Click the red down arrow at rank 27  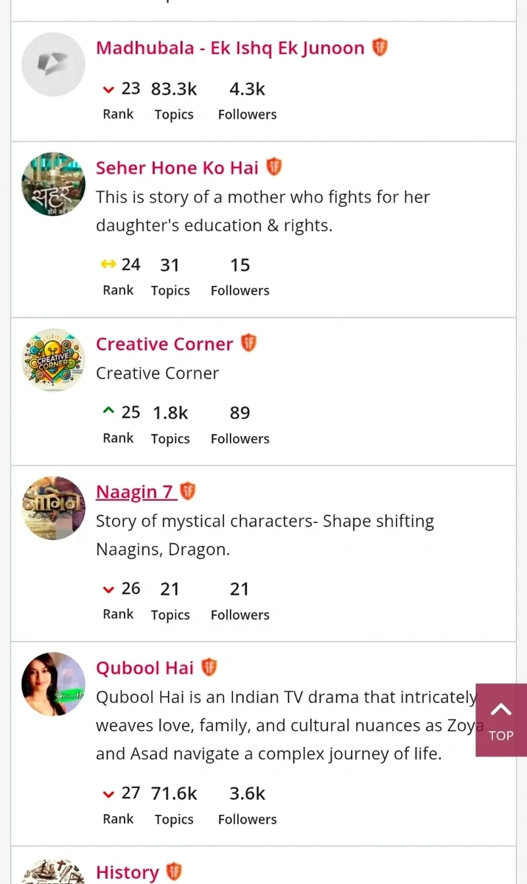pos(109,794)
